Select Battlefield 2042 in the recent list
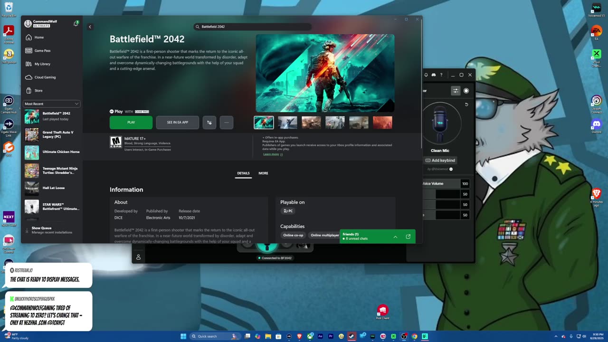Viewport: 608px width, 342px height. point(52,116)
